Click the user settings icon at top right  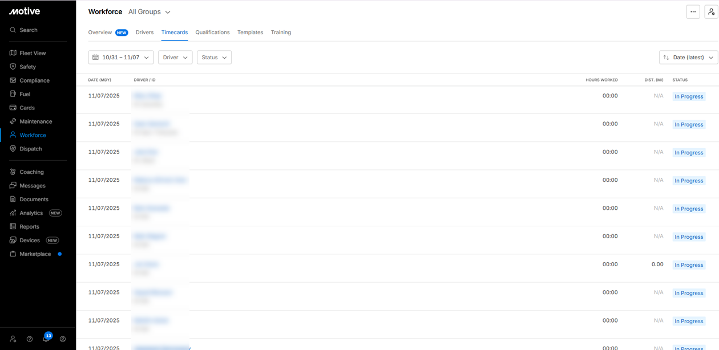pos(711,12)
